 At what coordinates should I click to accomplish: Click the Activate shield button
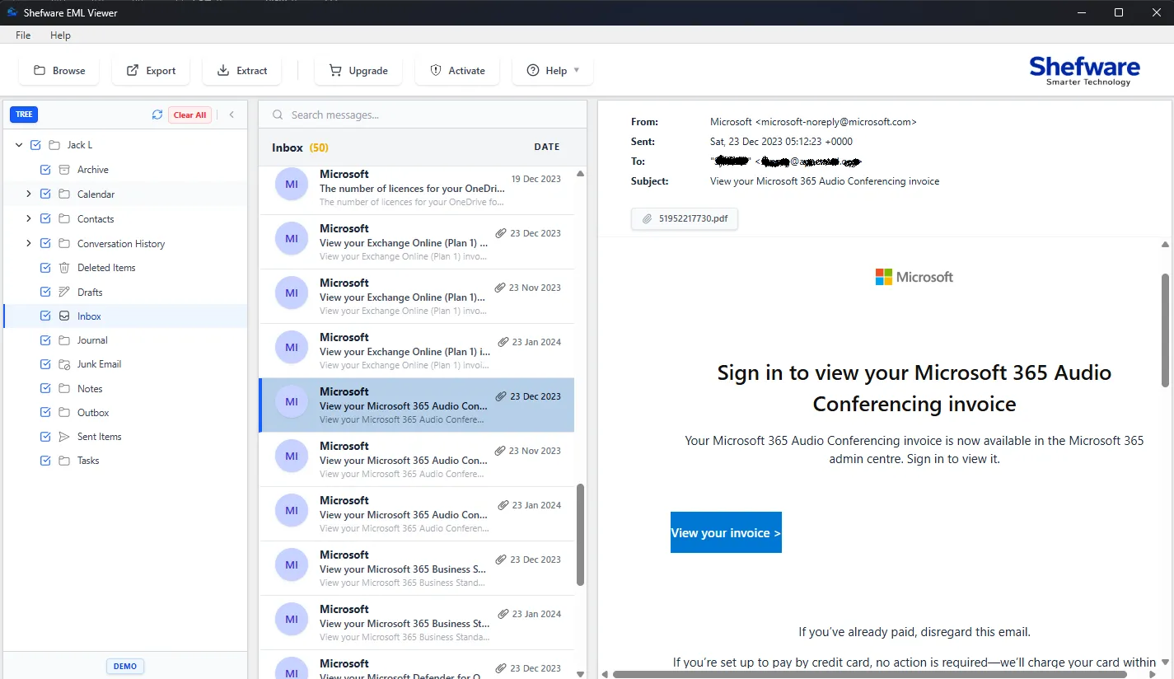(457, 71)
